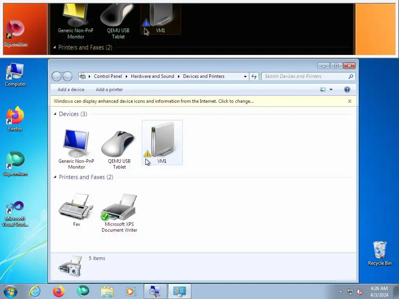Switch to the Magnifier taskbar button
The width and height of the screenshot is (399, 299).
(x=155, y=291)
